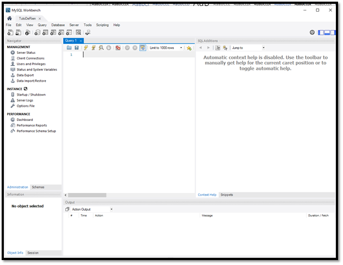
Task: Toggle left sidebar panel visibility
Action: point(320,32)
